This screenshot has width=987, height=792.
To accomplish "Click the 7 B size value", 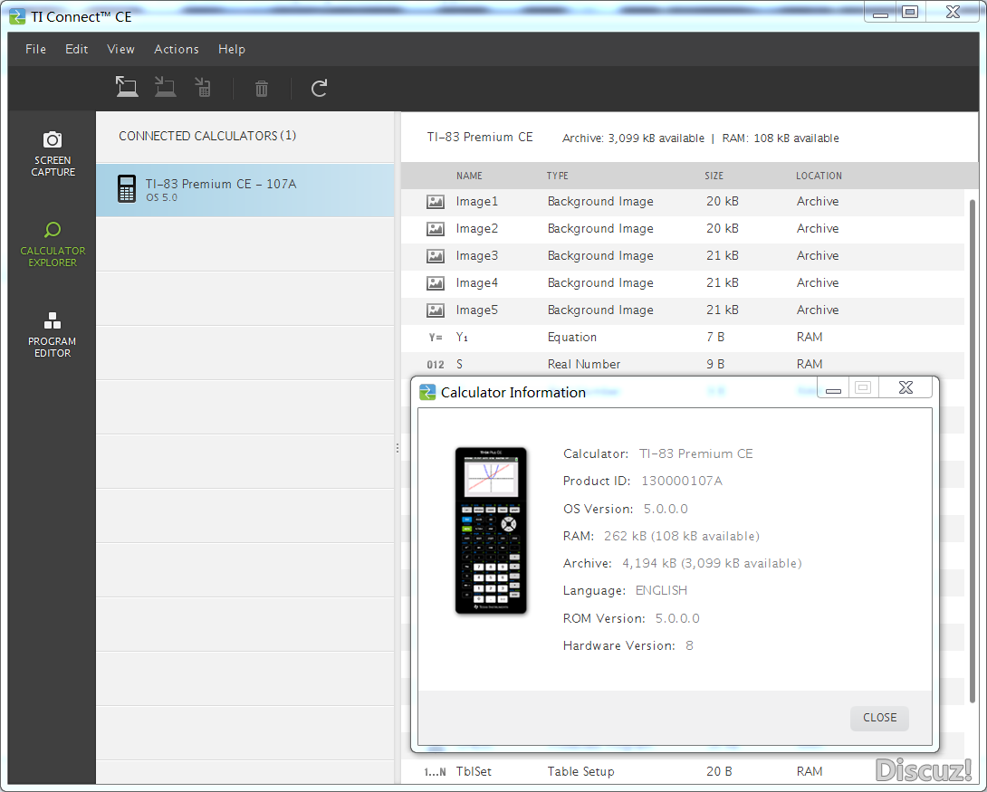I will click(715, 338).
